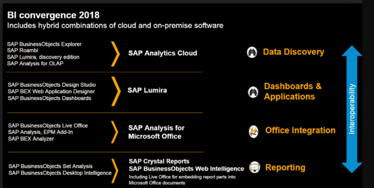Click the blue Interoperability double arrow
This screenshot has width=374, height=188.
tap(352, 109)
